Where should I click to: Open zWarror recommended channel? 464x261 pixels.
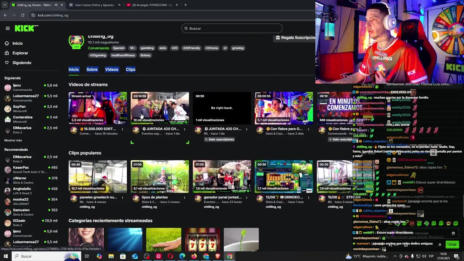31,180
